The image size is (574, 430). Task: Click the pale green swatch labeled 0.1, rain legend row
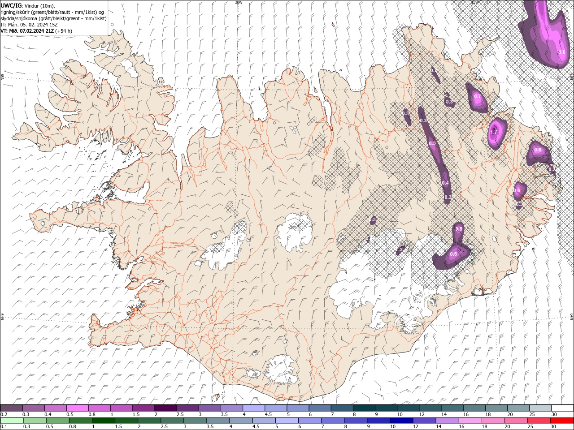(x=12, y=421)
